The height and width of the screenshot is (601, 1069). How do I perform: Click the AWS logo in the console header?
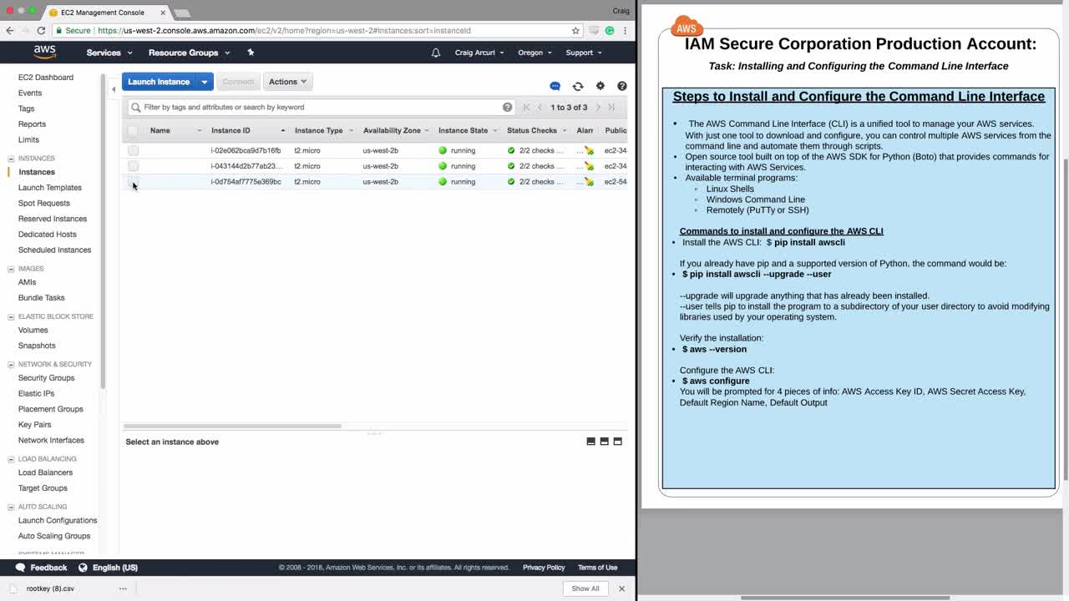(45, 52)
